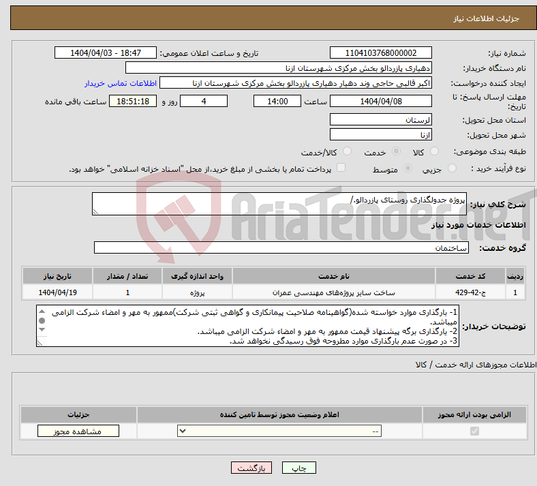The height and width of the screenshot is (486, 537).
Task: Click the deadline hour field 14:00
Action: (277, 101)
